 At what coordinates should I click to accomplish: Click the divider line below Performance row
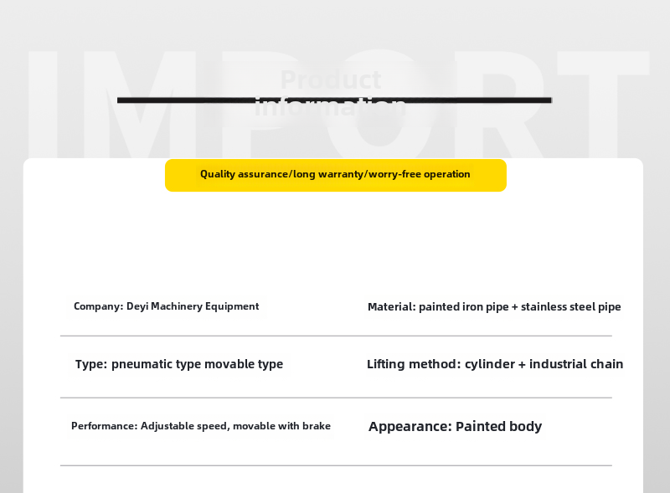(x=336, y=465)
